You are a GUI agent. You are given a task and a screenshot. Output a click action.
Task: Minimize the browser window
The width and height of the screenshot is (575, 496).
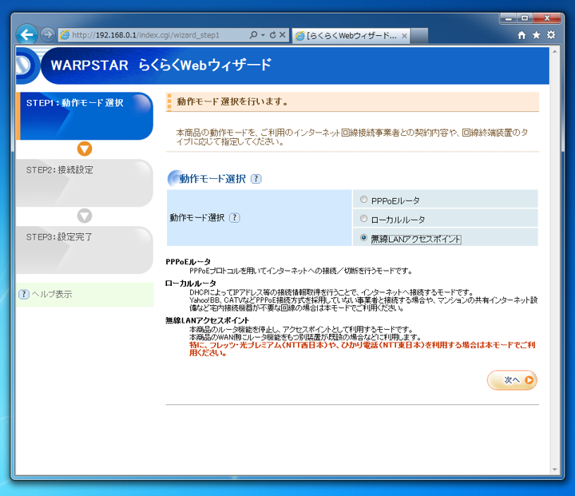pyautogui.click(x=508, y=18)
